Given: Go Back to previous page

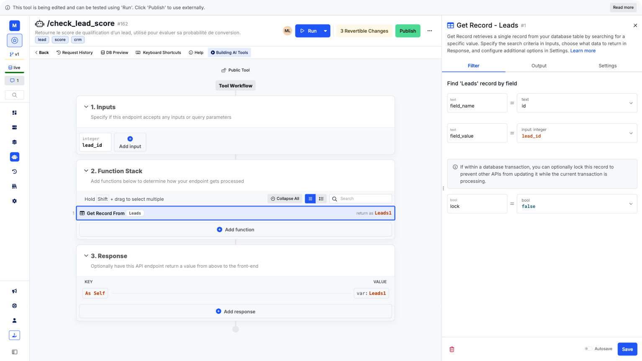Looking at the screenshot, I should pyautogui.click(x=42, y=53).
